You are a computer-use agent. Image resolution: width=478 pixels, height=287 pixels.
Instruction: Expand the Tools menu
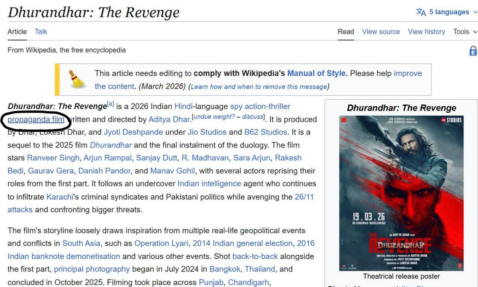point(464,31)
